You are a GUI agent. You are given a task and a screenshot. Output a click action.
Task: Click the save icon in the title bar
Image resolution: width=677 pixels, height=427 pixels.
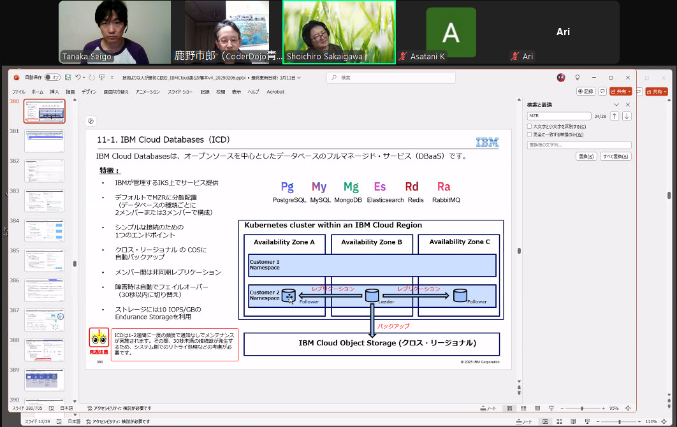coord(68,77)
